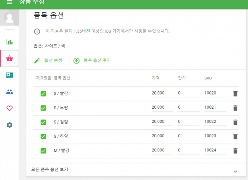
Task: Click the plus circle icon for 품목 옵션 추가
Action: coord(77,61)
